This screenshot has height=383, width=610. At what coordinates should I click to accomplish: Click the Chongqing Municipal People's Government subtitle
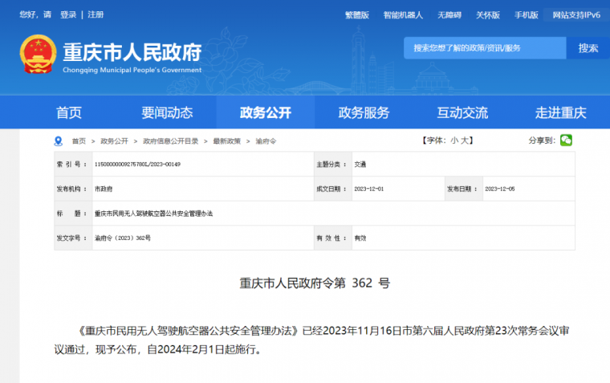132,70
